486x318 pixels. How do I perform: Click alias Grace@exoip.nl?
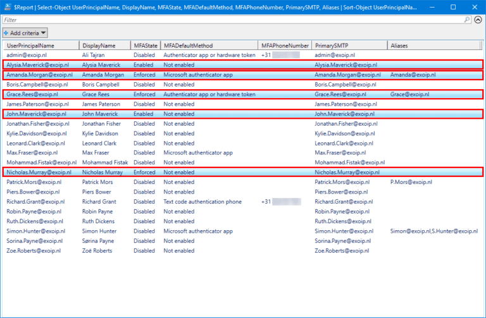coord(410,94)
